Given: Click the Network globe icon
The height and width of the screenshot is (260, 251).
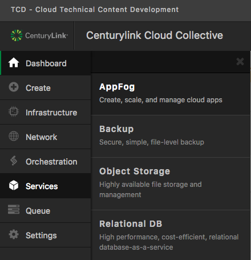Looking at the screenshot, I should (x=14, y=136).
